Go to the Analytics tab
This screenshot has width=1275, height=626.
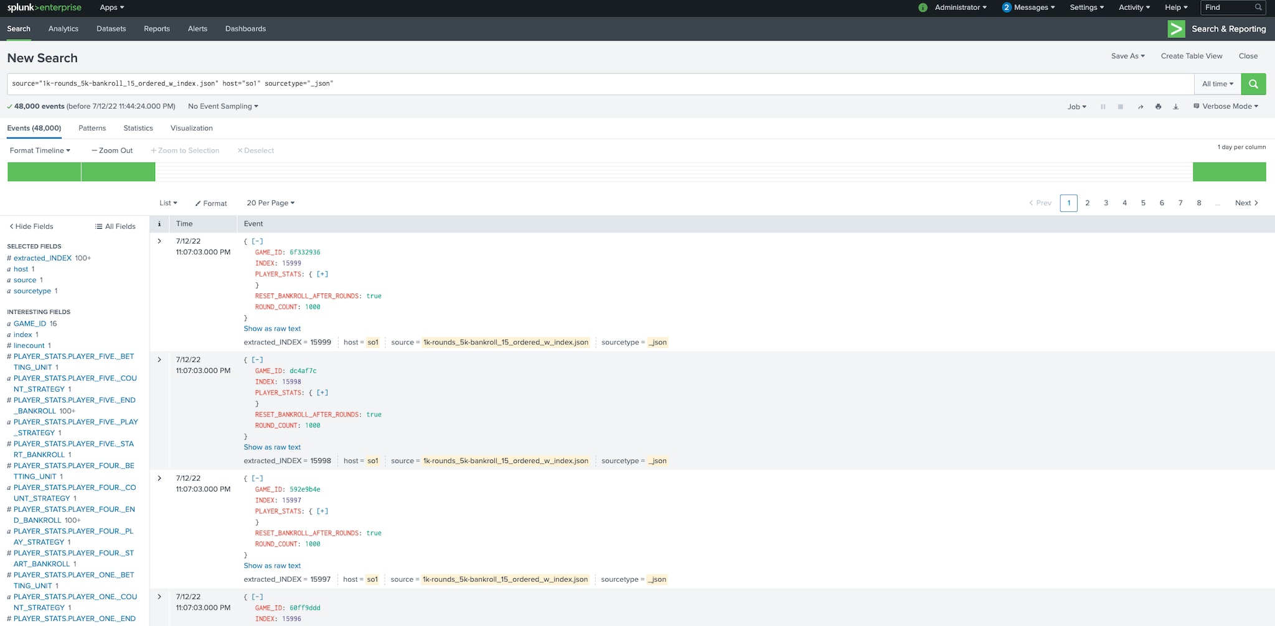click(64, 29)
